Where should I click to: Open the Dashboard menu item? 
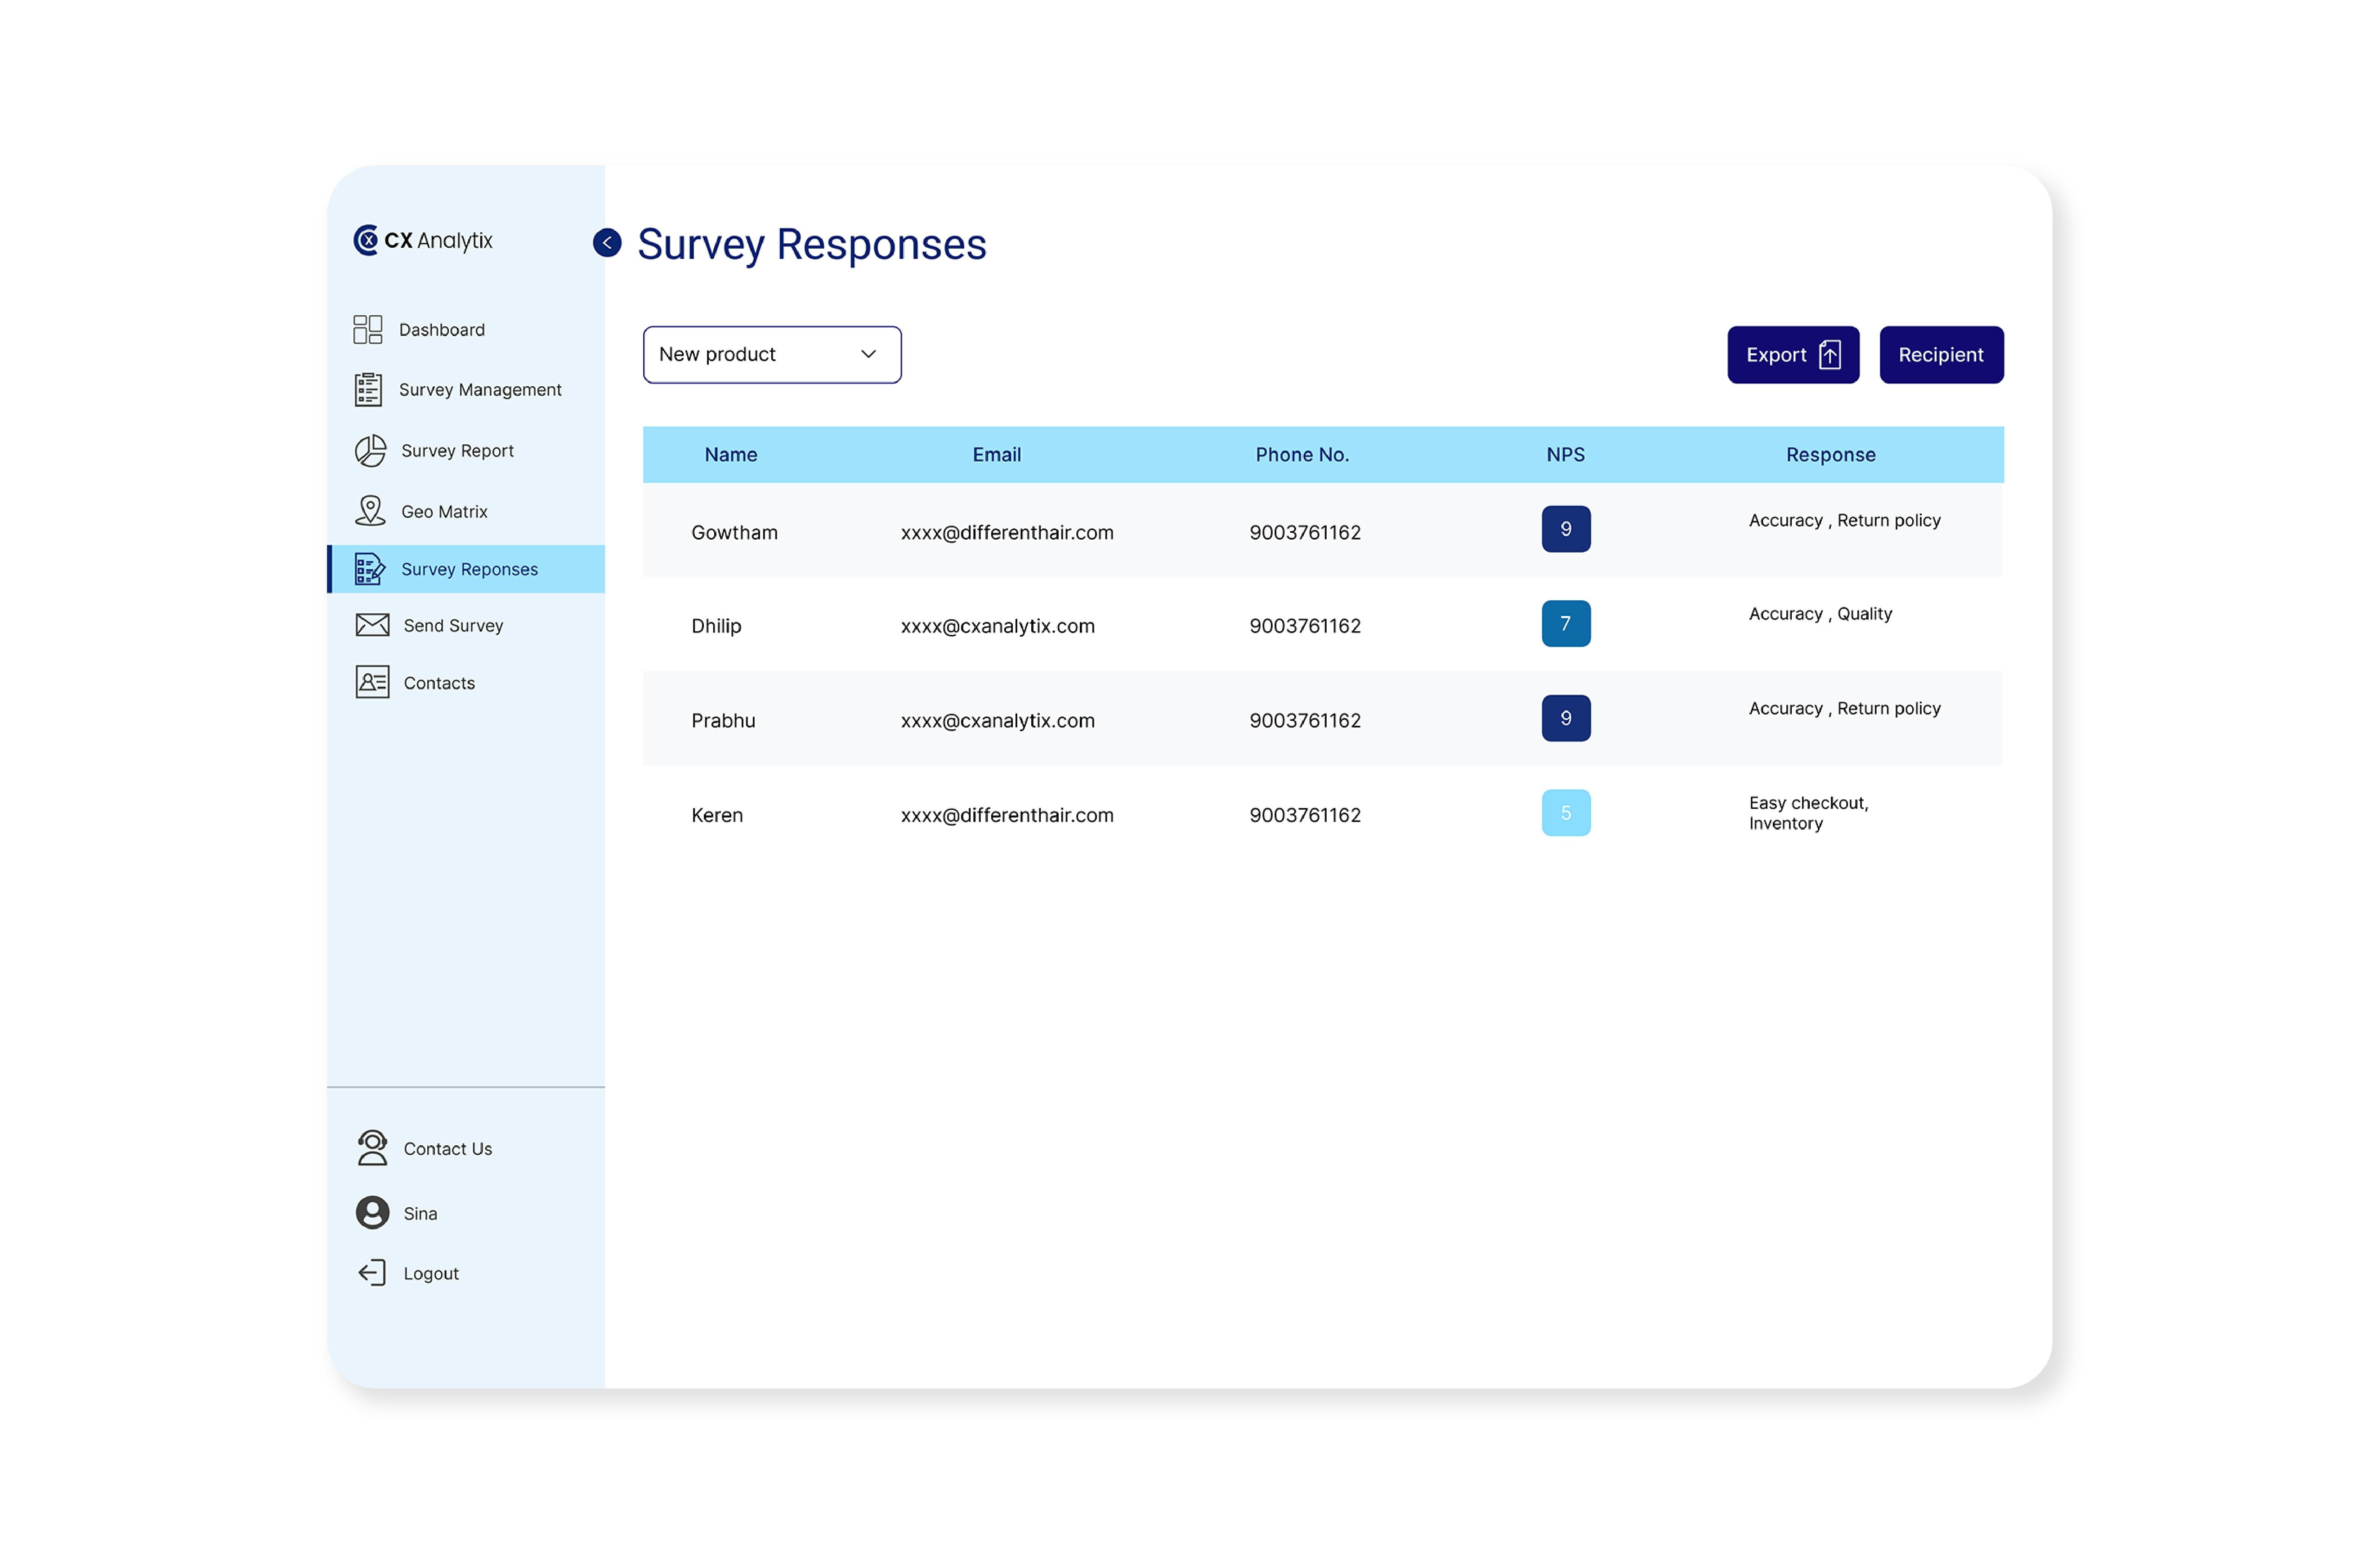[442, 330]
